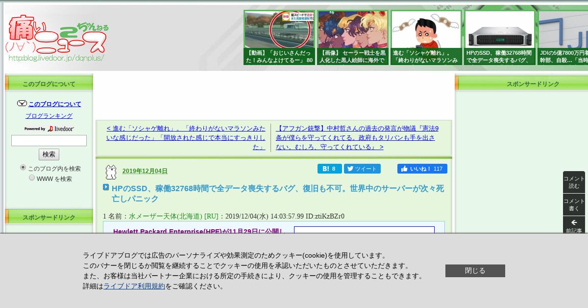Select このブログ内を検索 radio button
This screenshot has width=588, height=308.
tap(23, 168)
